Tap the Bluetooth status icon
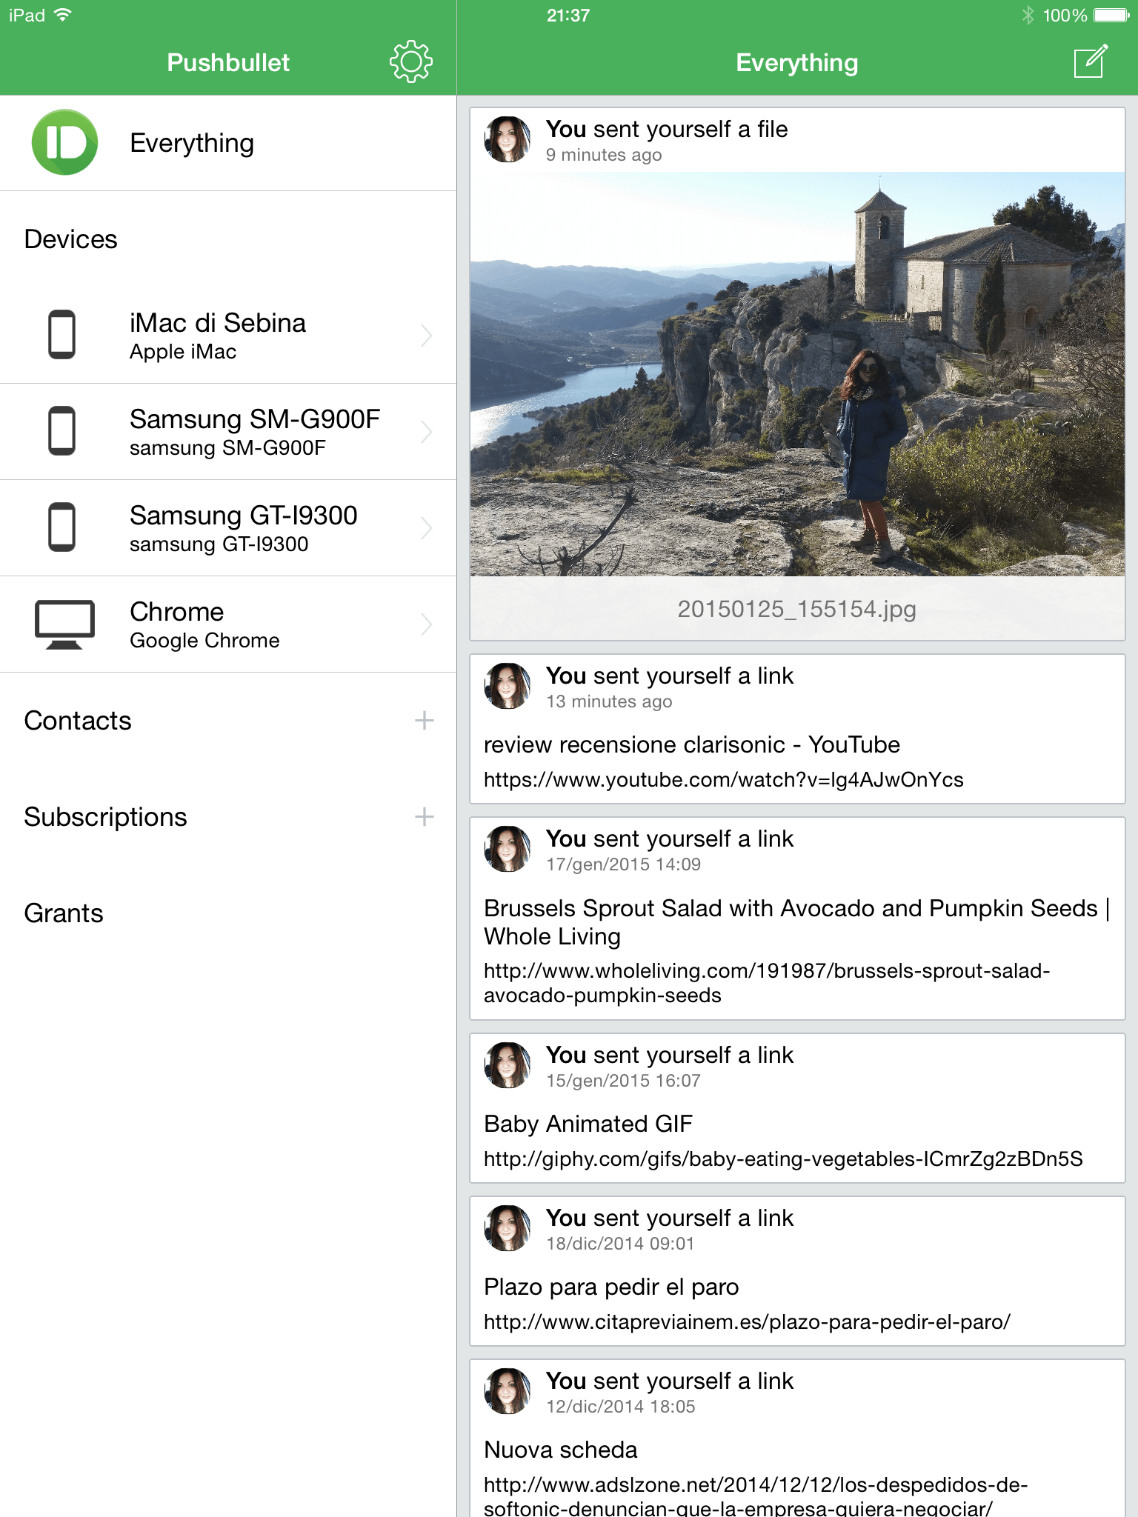This screenshot has width=1138, height=1517. (x=1028, y=16)
